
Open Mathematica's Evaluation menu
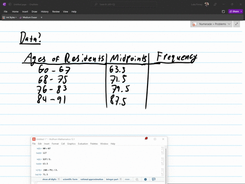pyautogui.click(x=83, y=144)
